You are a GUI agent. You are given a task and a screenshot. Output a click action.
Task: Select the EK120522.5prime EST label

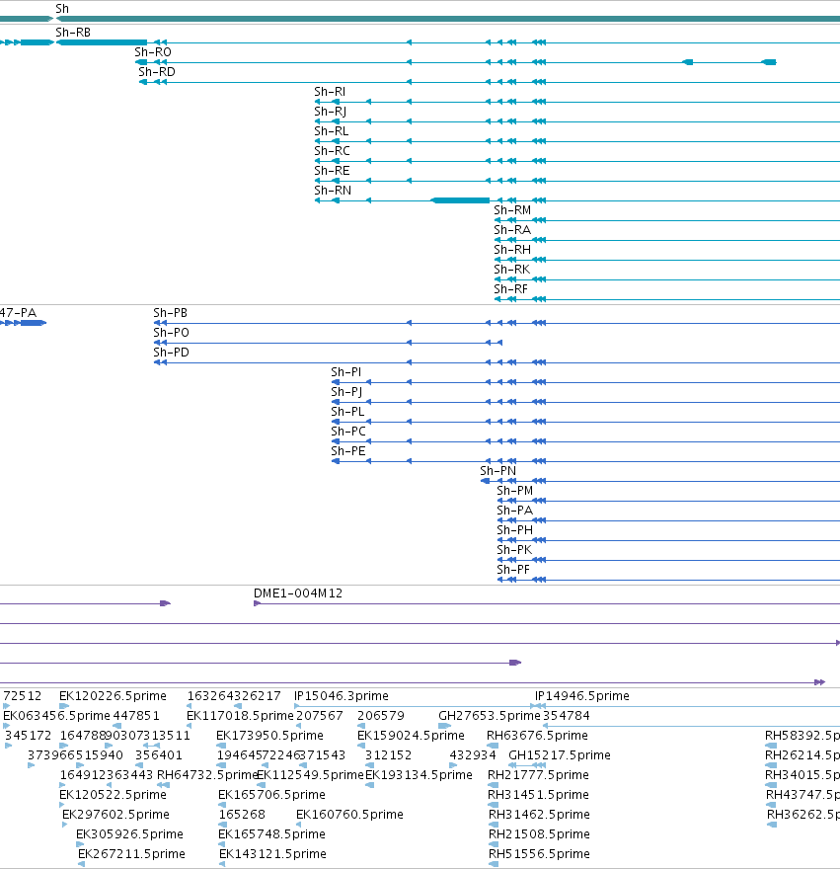114,795
